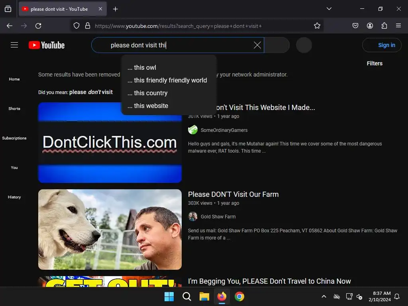
Task: Close the 'please dont visit - YouTube' tab
Action: [100, 9]
